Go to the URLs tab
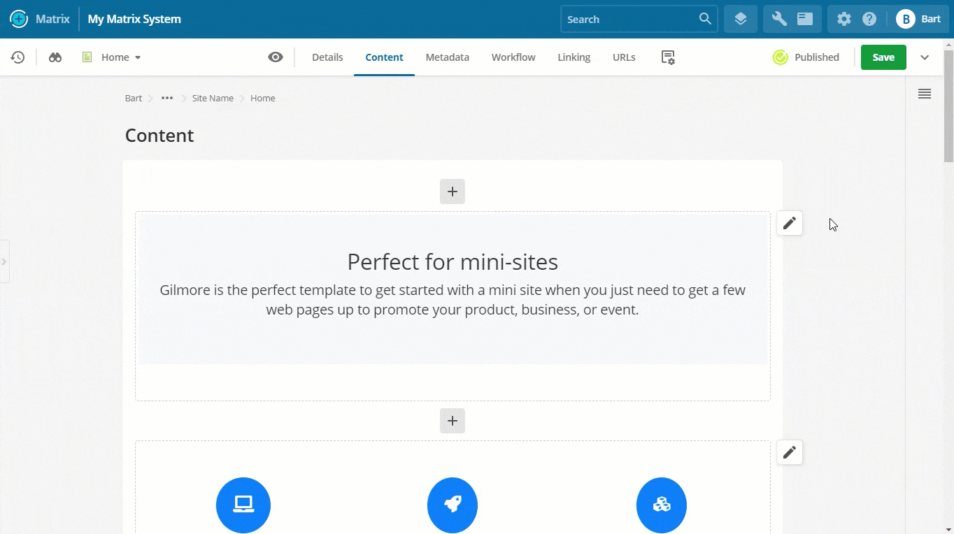Image resolution: width=954 pixels, height=534 pixels. point(624,57)
